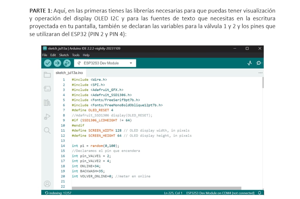Image resolution: width=300 pixels, height=199 pixels.
Task: Click the 'int BACKWASH=35;' line
Action: click(88, 171)
